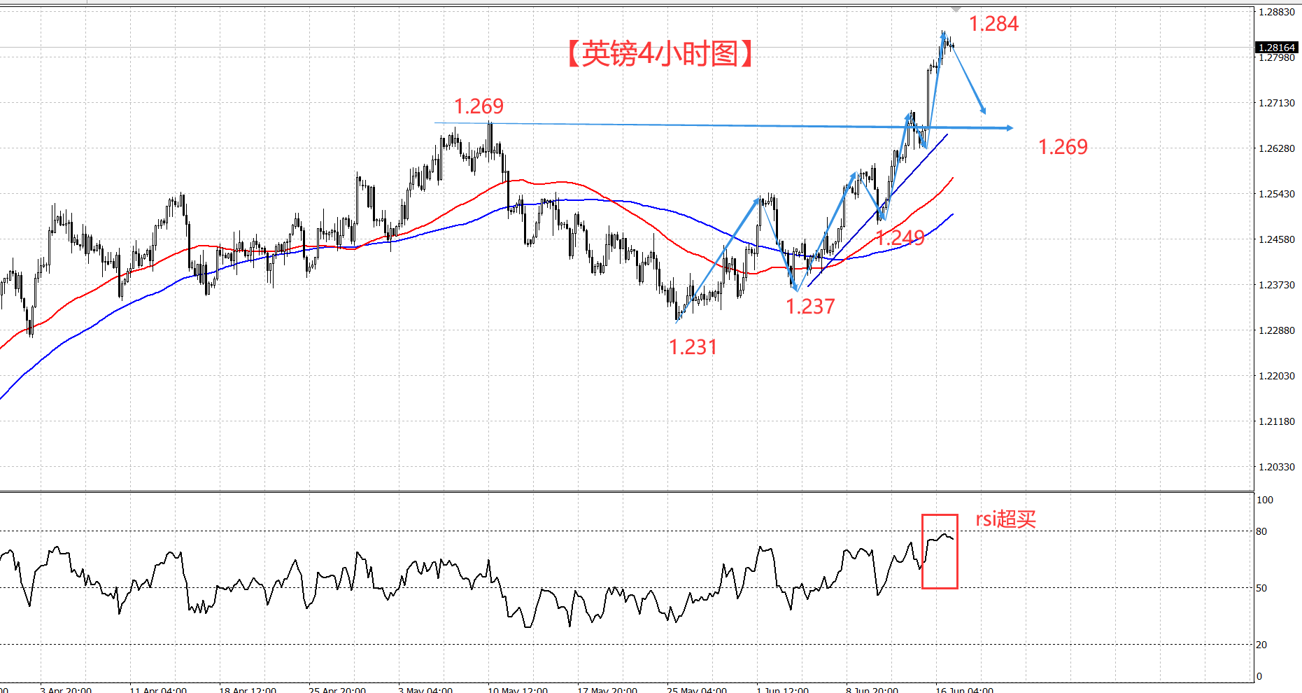Image resolution: width=1302 pixels, height=693 pixels.
Task: Select the 1.231 low price annotation
Action: tap(693, 347)
